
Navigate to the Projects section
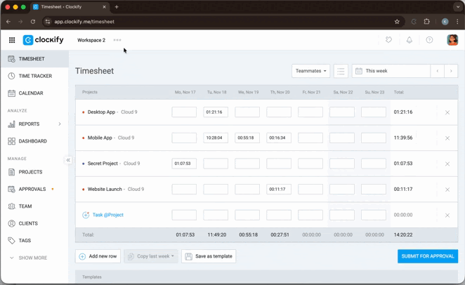30,172
